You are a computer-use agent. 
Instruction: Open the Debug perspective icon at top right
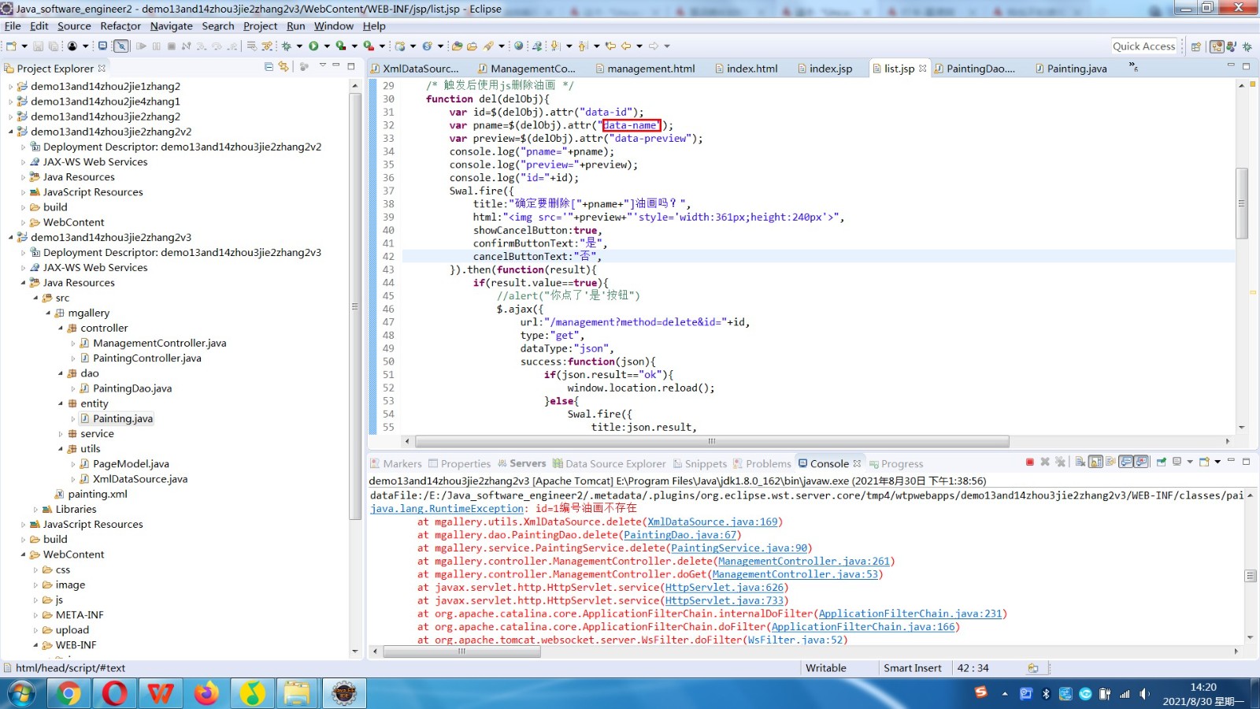(1247, 46)
